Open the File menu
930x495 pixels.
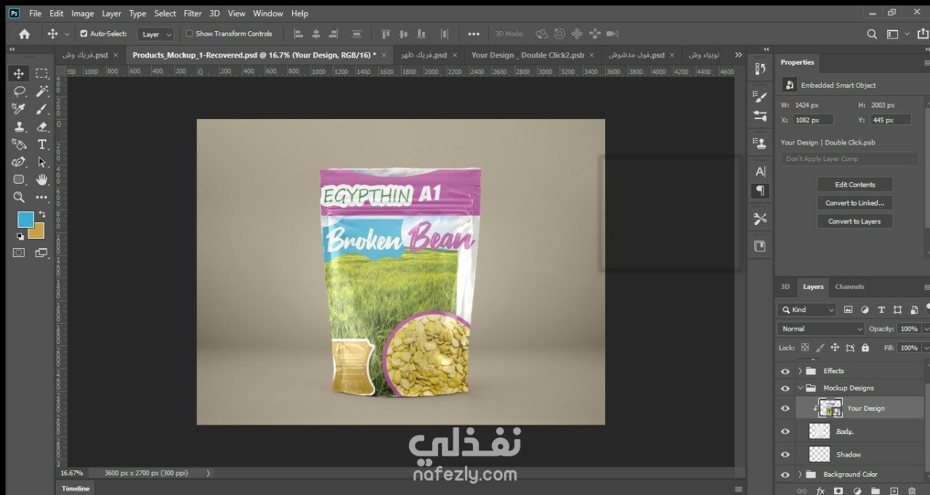[35, 13]
